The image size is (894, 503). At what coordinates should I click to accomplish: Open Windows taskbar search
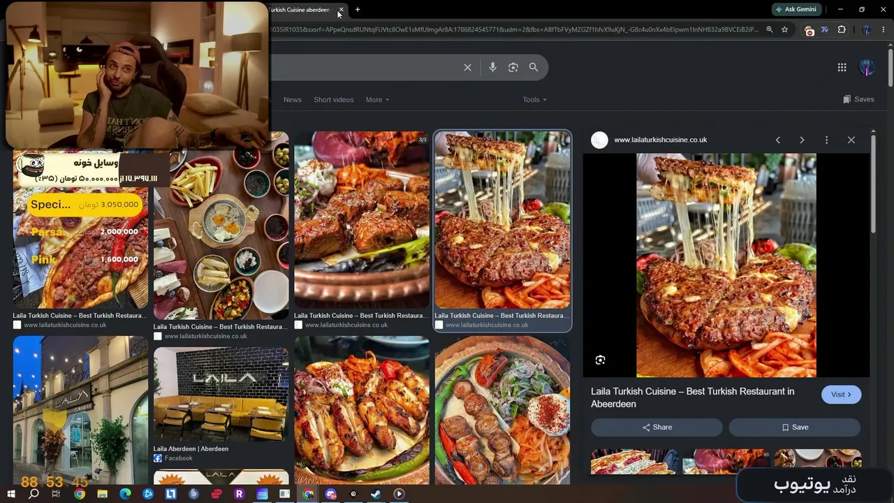[34, 494]
